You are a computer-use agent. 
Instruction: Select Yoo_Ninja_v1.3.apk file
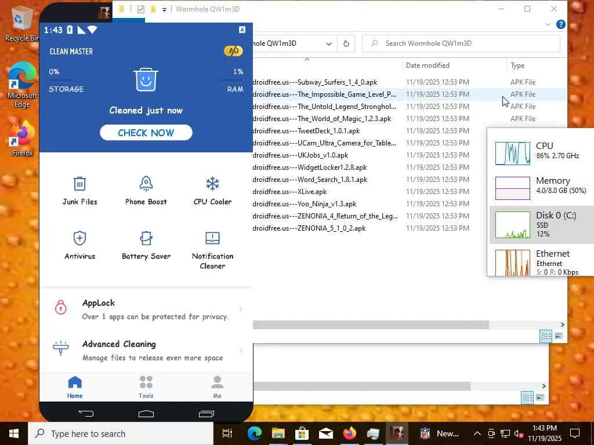click(304, 204)
